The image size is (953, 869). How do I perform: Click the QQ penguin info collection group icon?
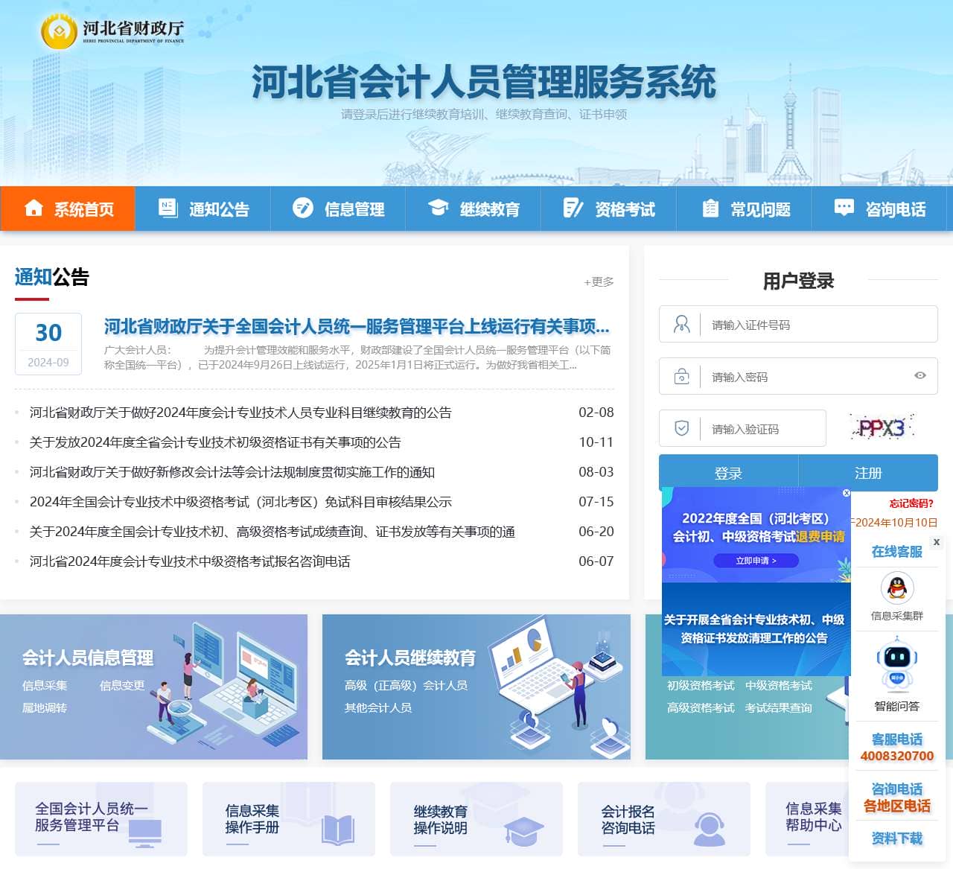tap(896, 588)
